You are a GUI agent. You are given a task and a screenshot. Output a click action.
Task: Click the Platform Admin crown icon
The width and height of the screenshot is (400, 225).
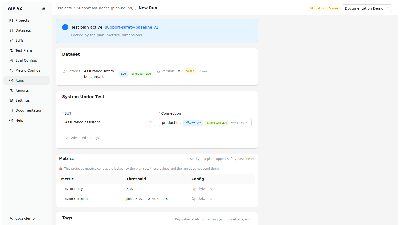point(311,8)
